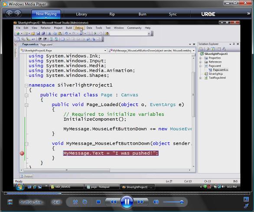Skip to next track

click(x=140, y=202)
